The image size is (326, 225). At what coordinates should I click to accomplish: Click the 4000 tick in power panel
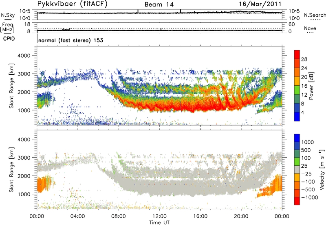click(x=24, y=56)
